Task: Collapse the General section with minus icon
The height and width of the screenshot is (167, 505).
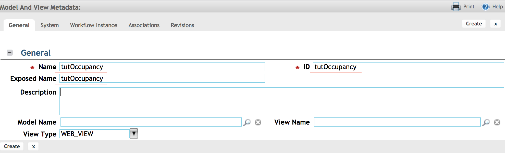Action: click(10, 53)
